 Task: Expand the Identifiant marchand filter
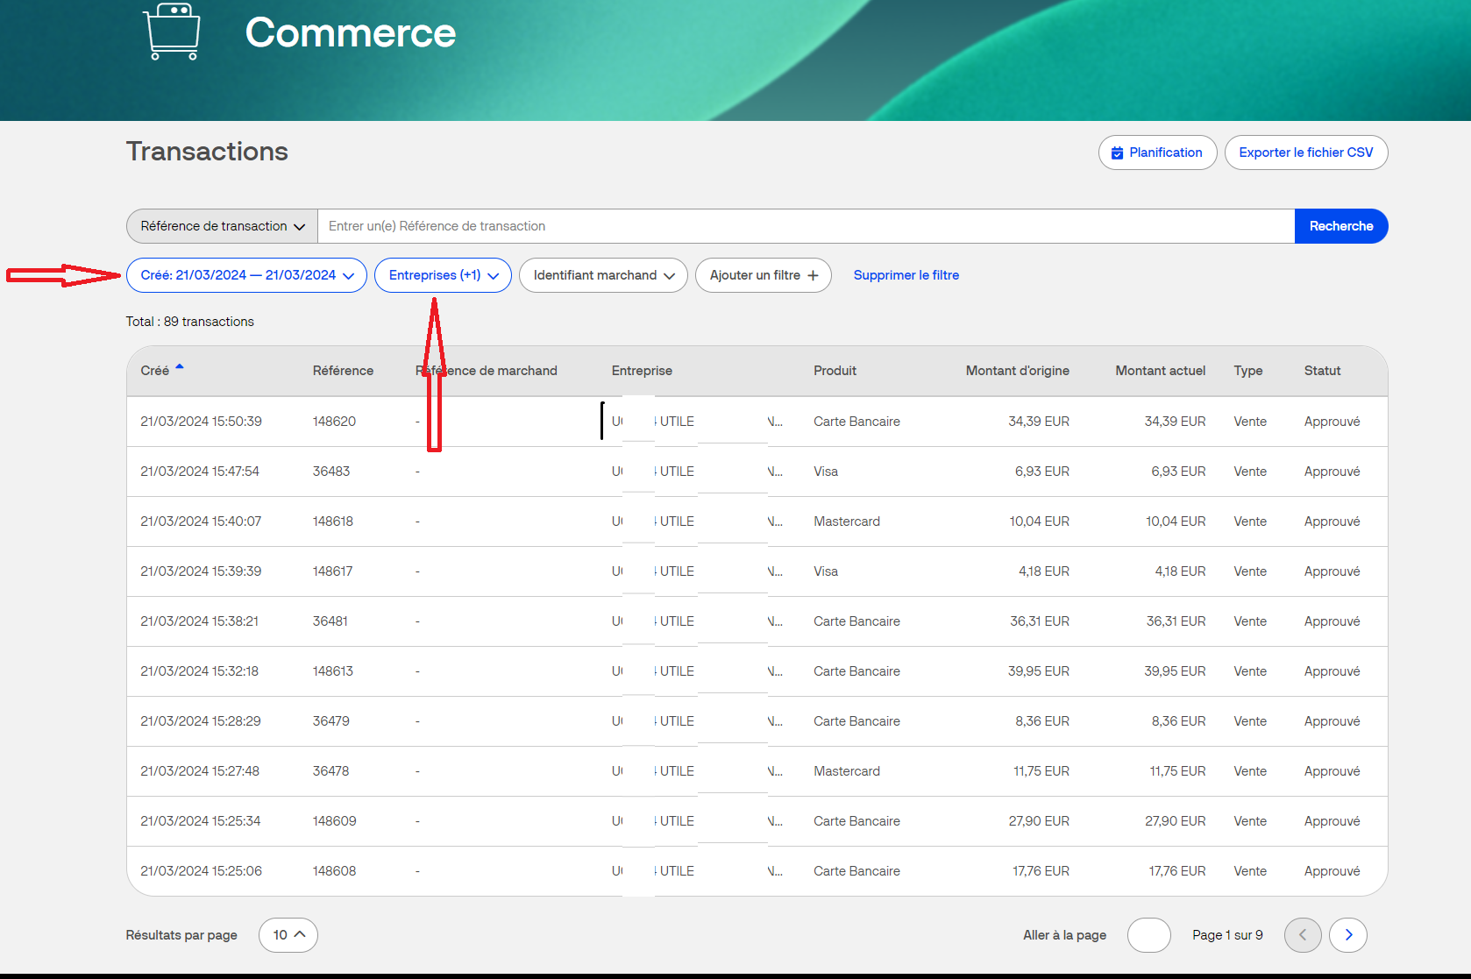click(603, 275)
